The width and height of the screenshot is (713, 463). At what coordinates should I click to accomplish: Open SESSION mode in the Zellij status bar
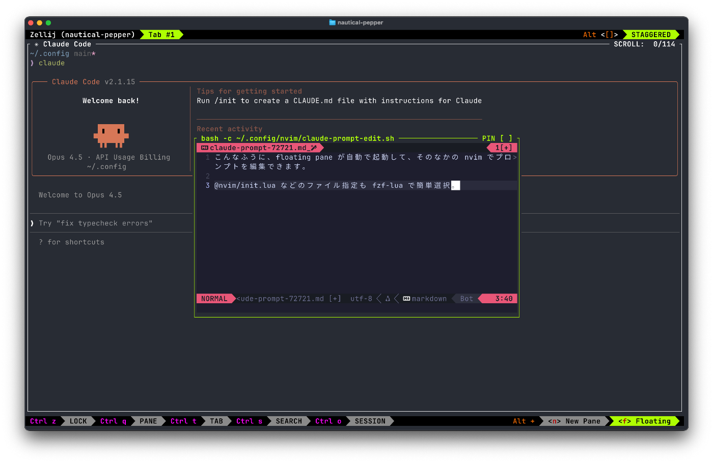pyautogui.click(x=370, y=421)
